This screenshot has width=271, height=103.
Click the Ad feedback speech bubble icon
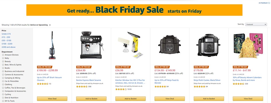[269, 3]
